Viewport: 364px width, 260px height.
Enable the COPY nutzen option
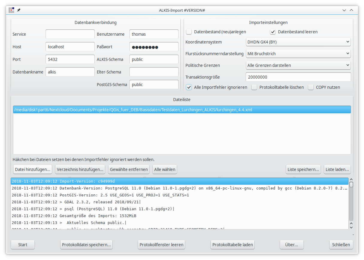(311, 87)
